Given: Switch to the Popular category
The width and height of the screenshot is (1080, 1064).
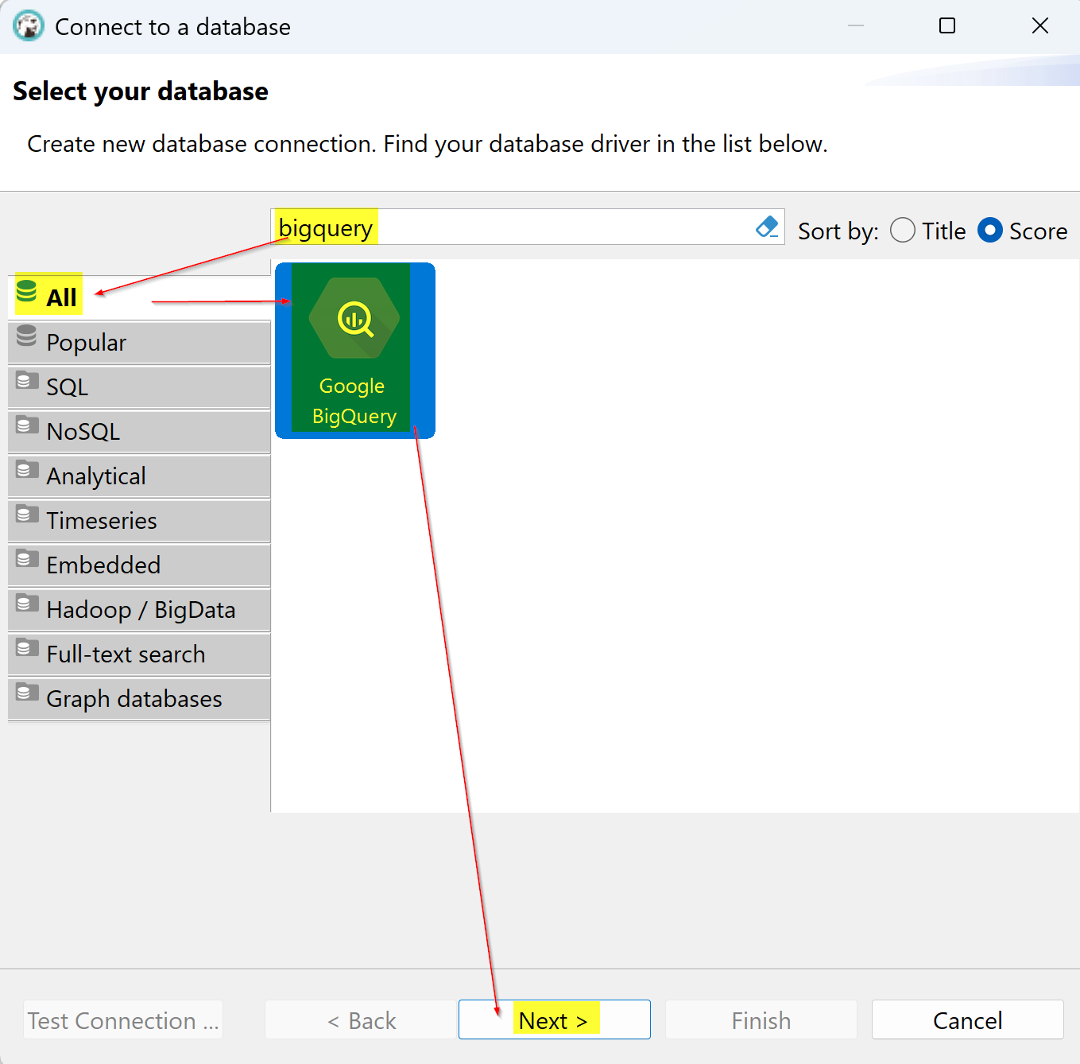Looking at the screenshot, I should tap(139, 343).
